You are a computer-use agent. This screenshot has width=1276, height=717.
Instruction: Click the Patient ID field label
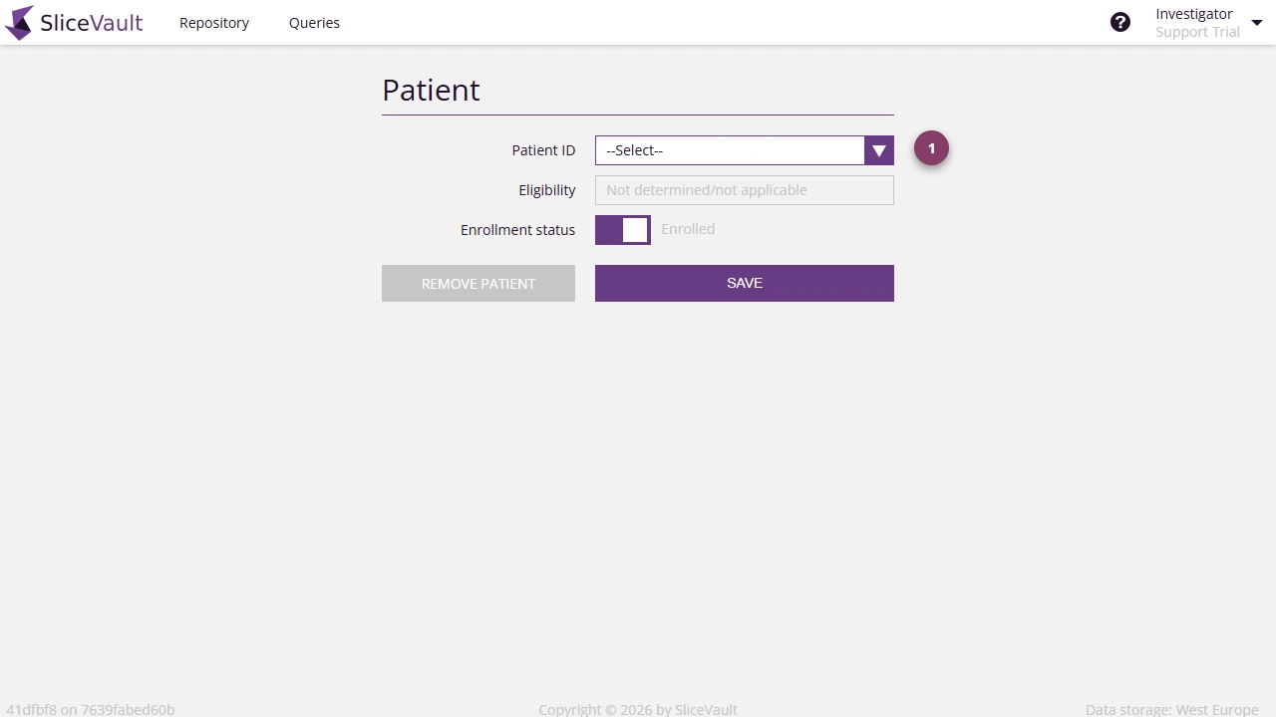[x=543, y=149]
